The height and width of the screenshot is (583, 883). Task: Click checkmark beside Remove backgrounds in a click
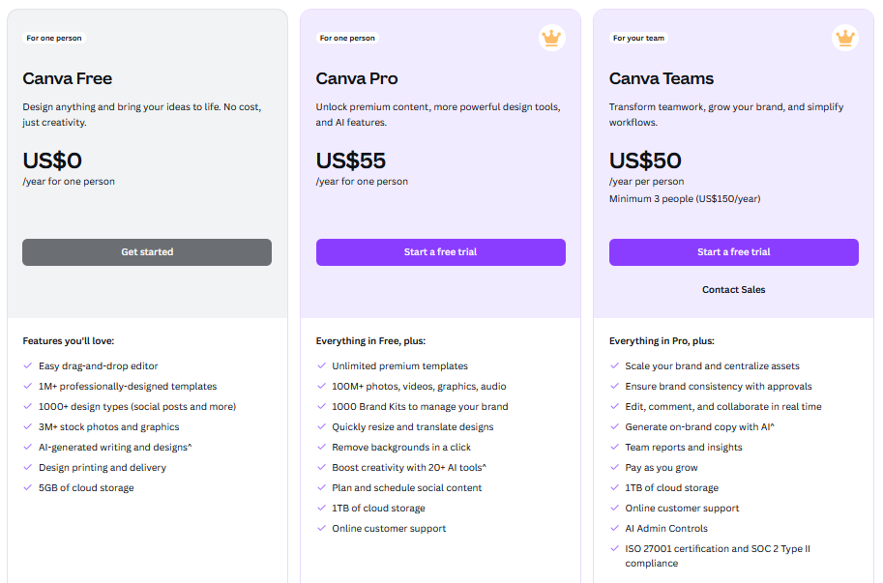pyautogui.click(x=321, y=447)
